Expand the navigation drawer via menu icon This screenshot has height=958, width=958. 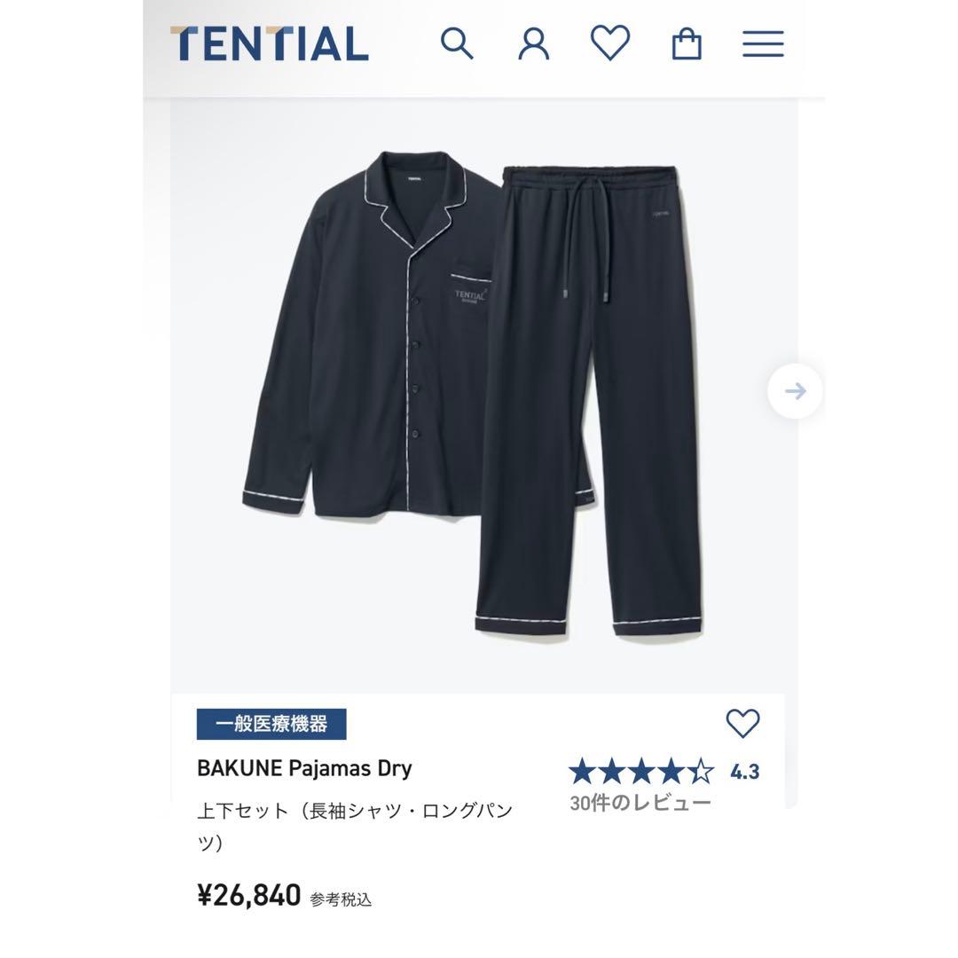tap(762, 43)
